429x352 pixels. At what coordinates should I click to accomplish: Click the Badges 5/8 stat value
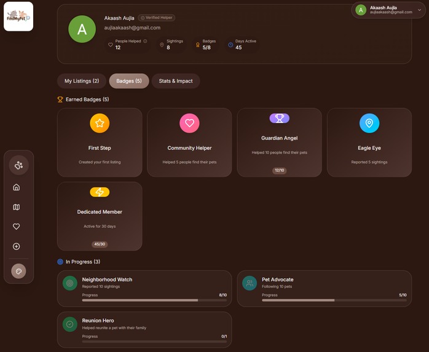click(x=207, y=47)
